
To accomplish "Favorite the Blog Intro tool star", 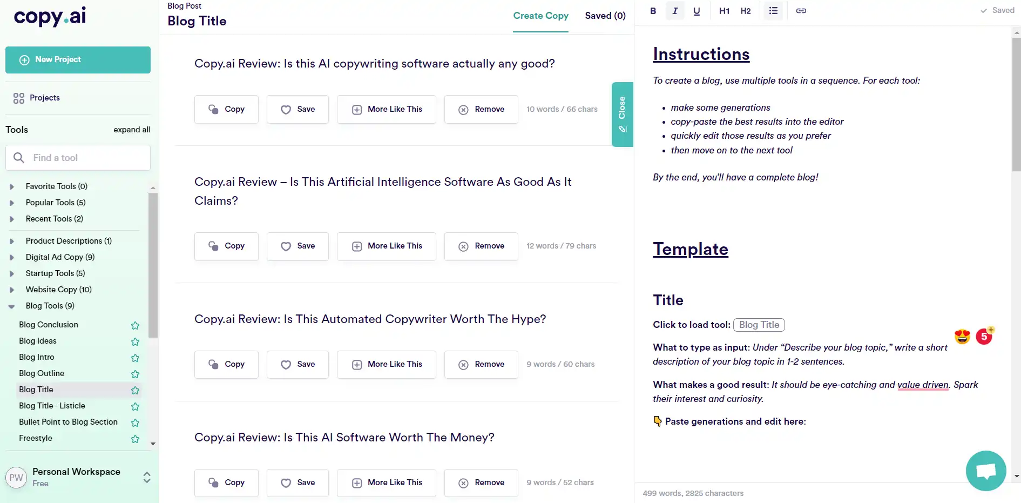I will (135, 358).
